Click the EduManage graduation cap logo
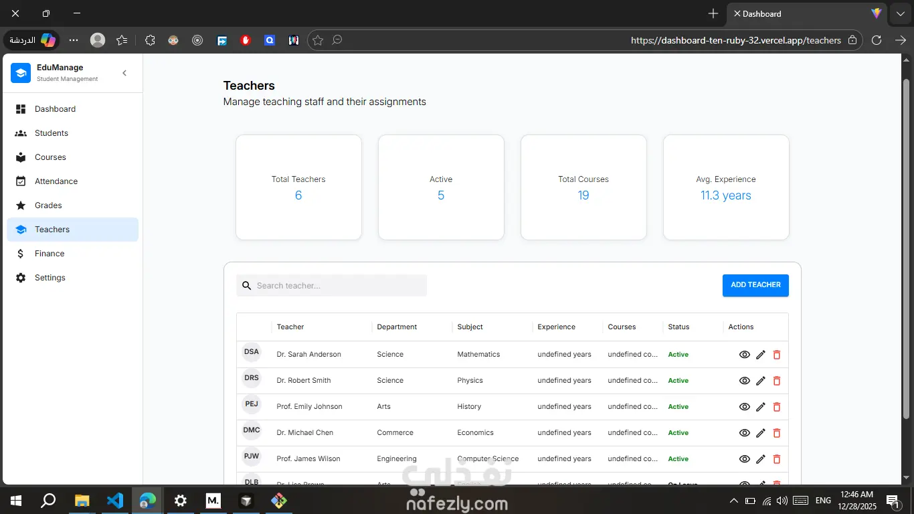 click(21, 73)
